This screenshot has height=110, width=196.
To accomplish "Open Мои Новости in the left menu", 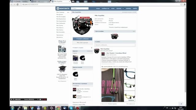I will (x=60, y=28).
